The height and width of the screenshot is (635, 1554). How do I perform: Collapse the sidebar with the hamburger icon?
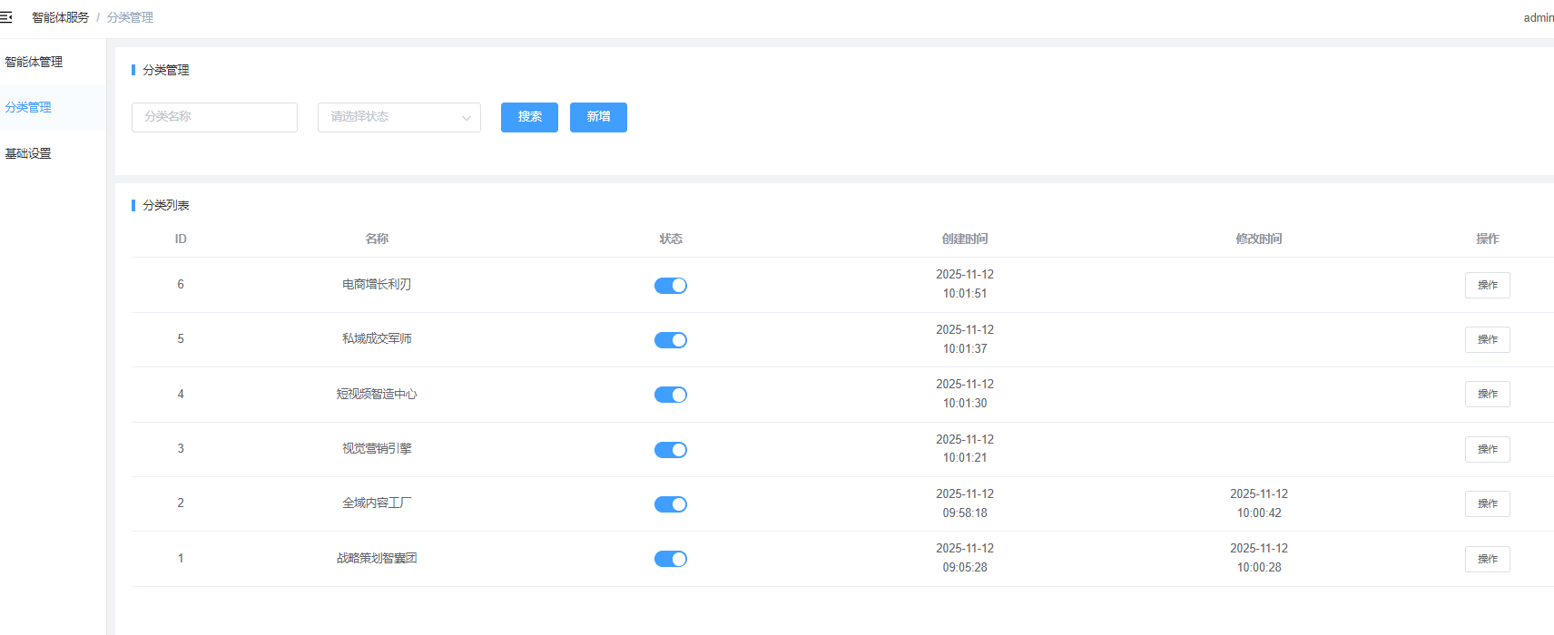coord(6,17)
